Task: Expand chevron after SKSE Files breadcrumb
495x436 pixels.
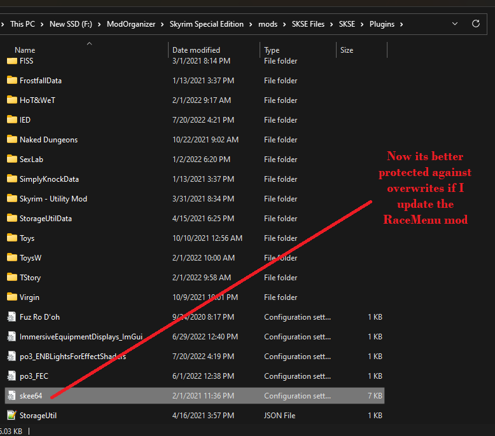Action: 331,24
